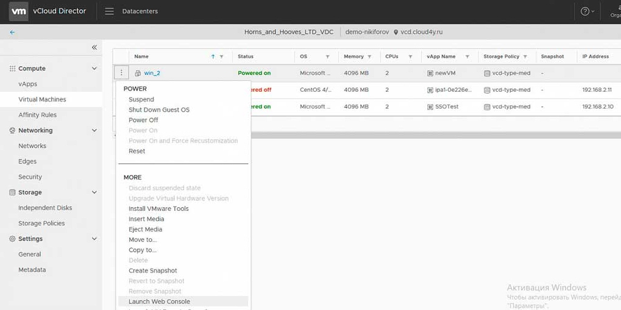621x310 pixels.
Task: Click demo-nikiforov organization label
Action: [x=367, y=32]
